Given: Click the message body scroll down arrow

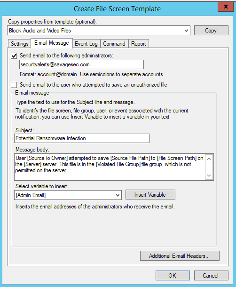Looking at the screenshot, I should click(209, 175).
